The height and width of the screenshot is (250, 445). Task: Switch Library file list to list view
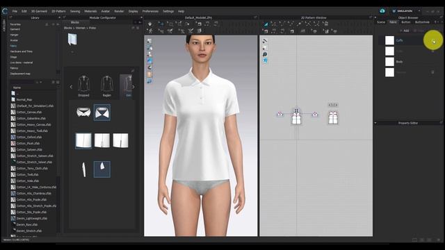54,82
